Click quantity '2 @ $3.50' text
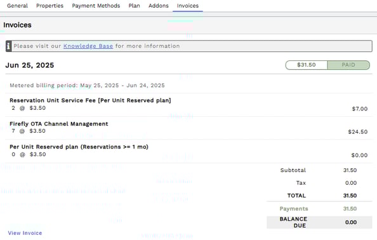The image size is (377, 240). point(29,108)
